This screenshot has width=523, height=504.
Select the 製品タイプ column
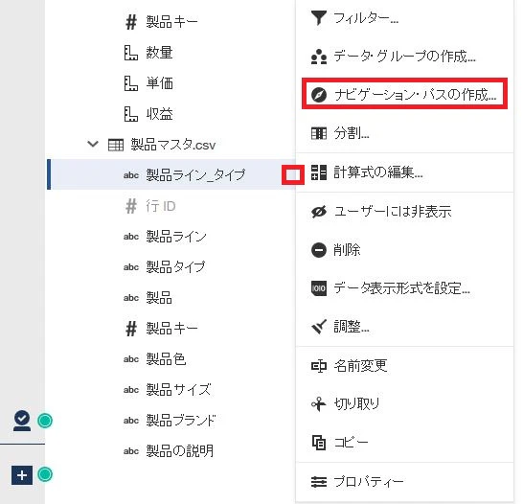(176, 266)
